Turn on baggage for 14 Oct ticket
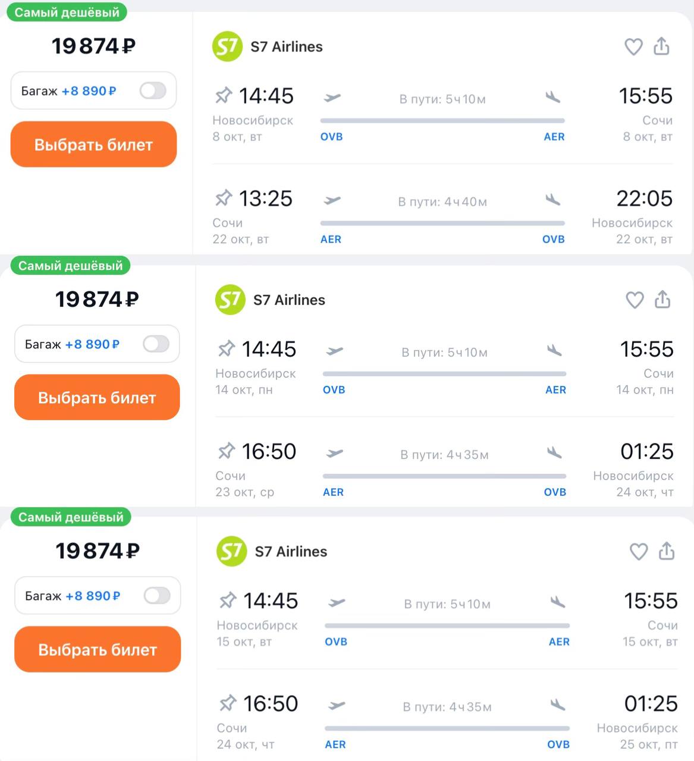This screenshot has height=761, width=694. point(156,344)
